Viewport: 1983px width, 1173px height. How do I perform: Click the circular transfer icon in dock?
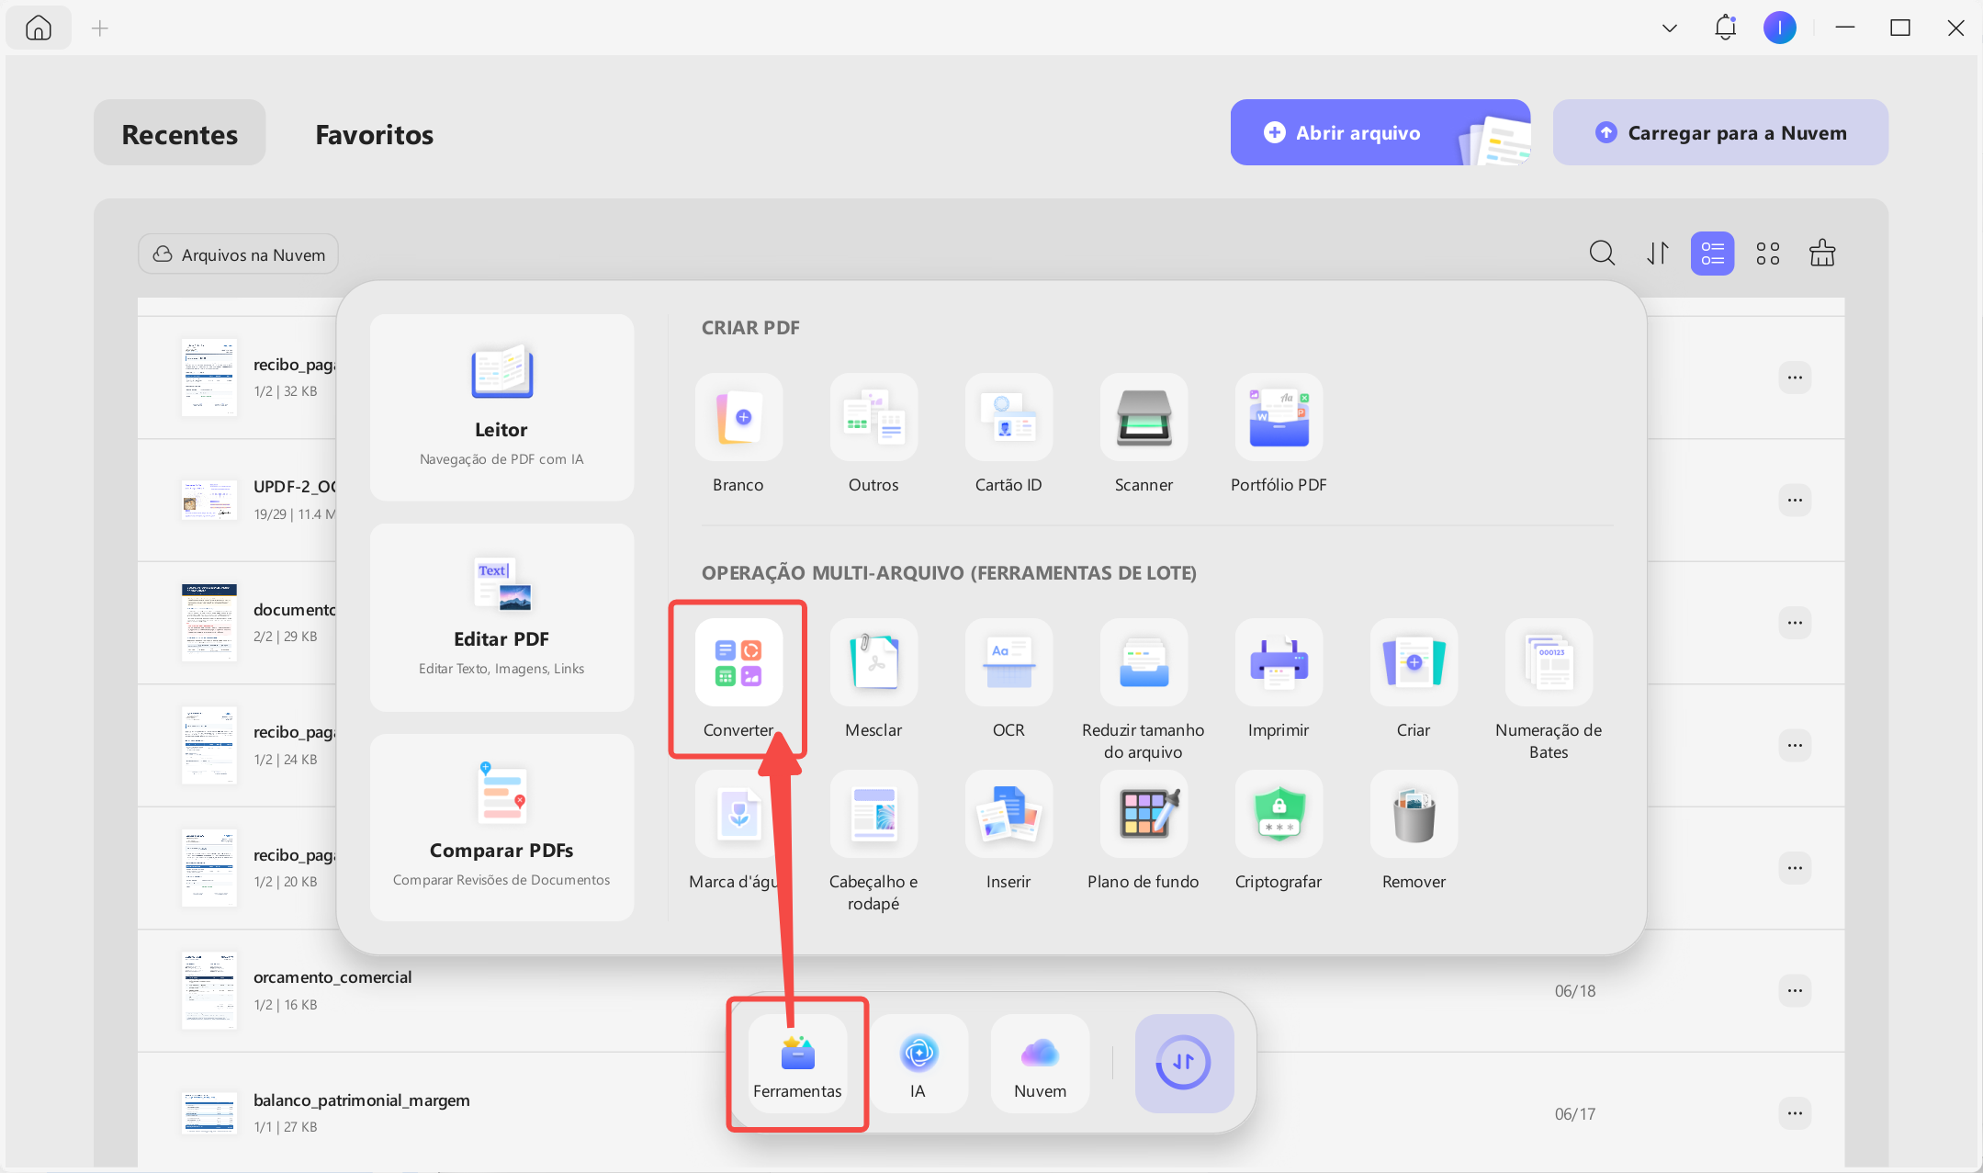(1184, 1064)
